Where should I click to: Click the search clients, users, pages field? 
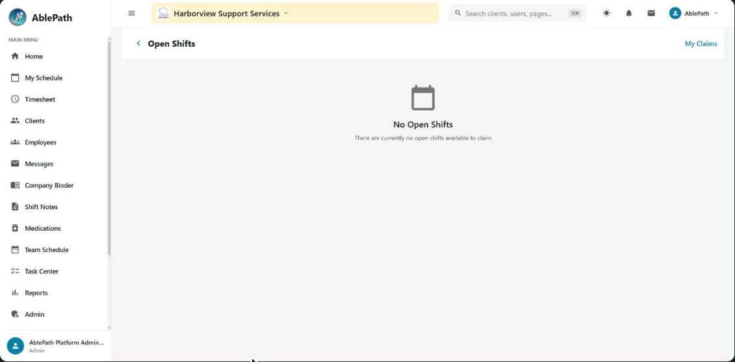pyautogui.click(x=517, y=13)
